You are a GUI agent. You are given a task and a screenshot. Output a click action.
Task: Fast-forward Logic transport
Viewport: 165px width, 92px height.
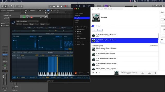coord(54,6)
